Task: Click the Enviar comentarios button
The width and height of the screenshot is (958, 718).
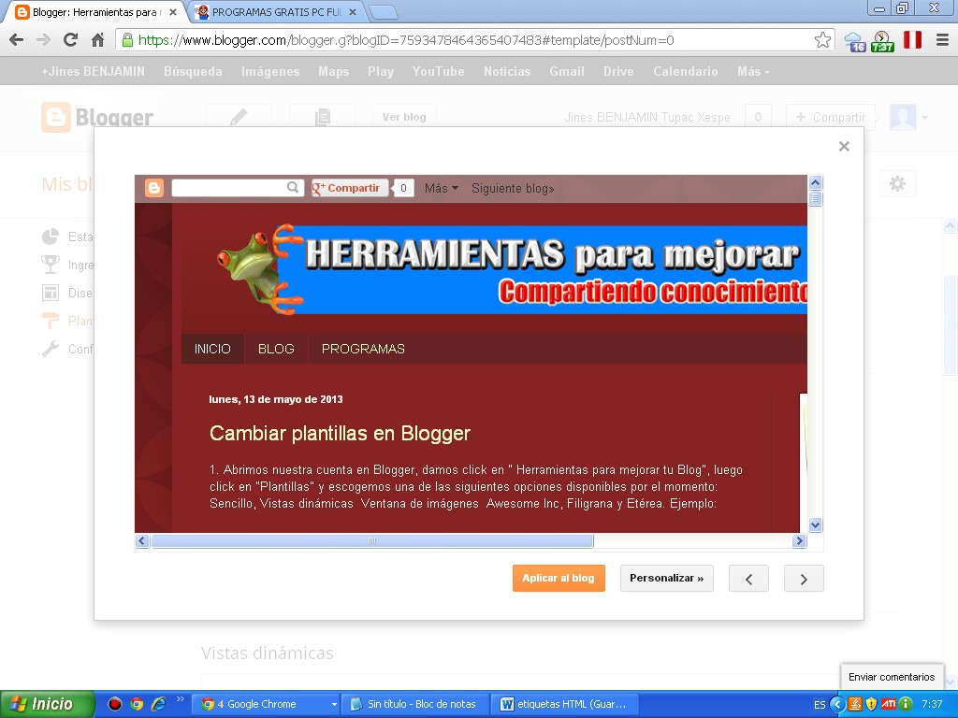Action: pyautogui.click(x=892, y=677)
